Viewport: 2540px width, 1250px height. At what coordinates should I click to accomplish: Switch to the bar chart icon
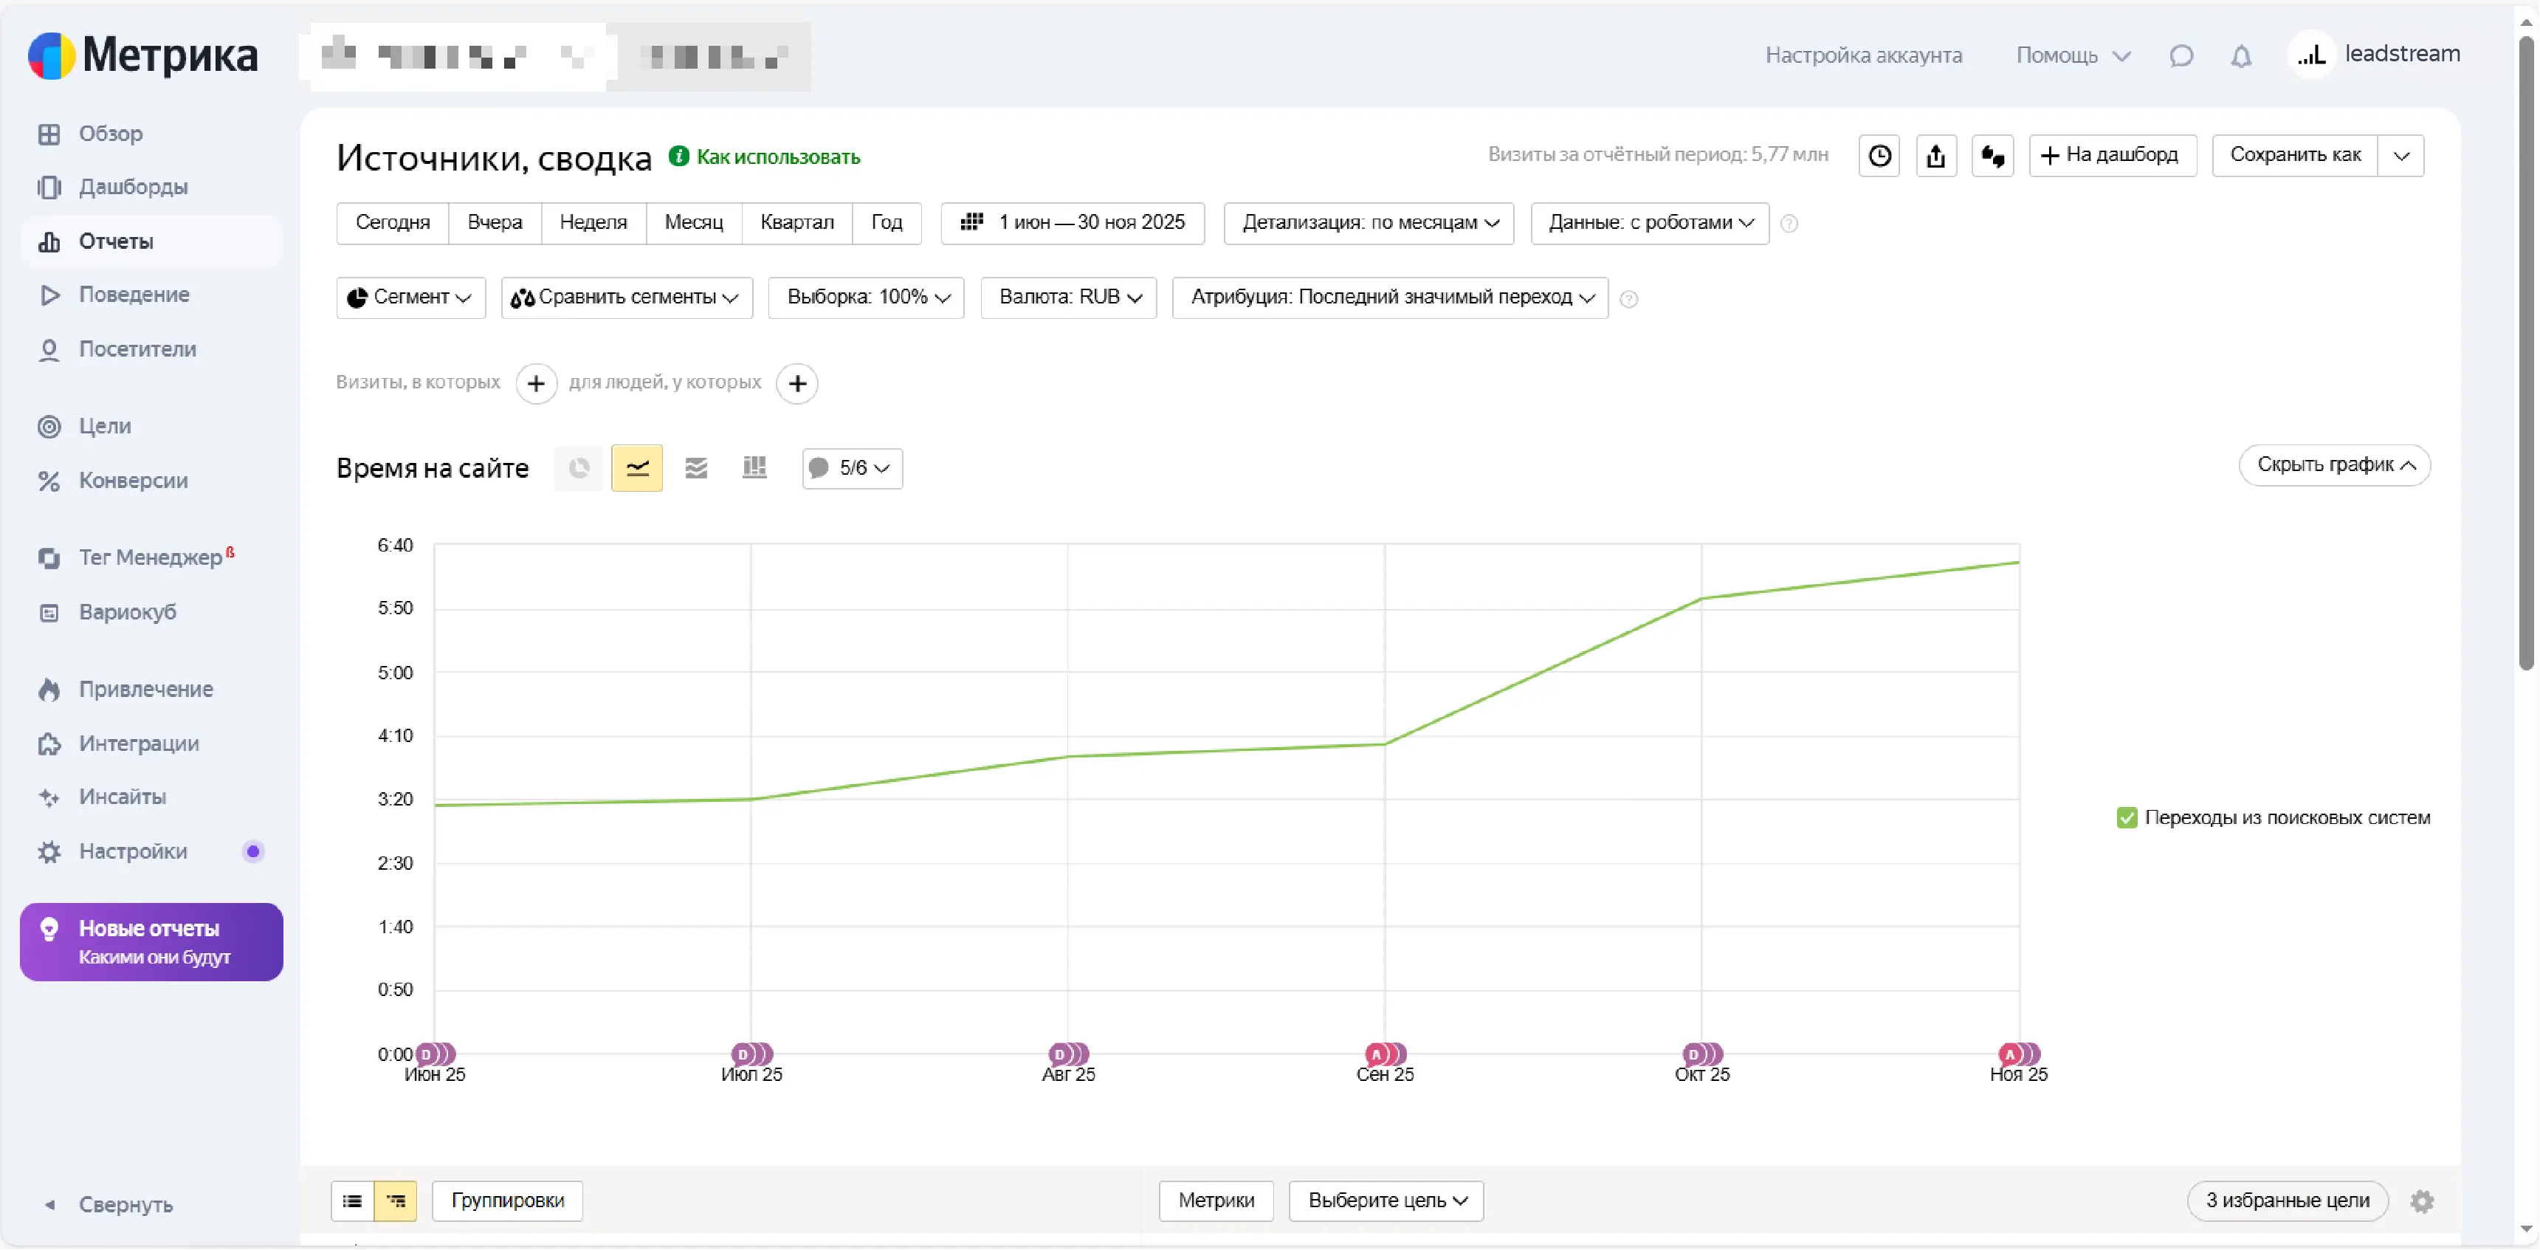pos(754,467)
